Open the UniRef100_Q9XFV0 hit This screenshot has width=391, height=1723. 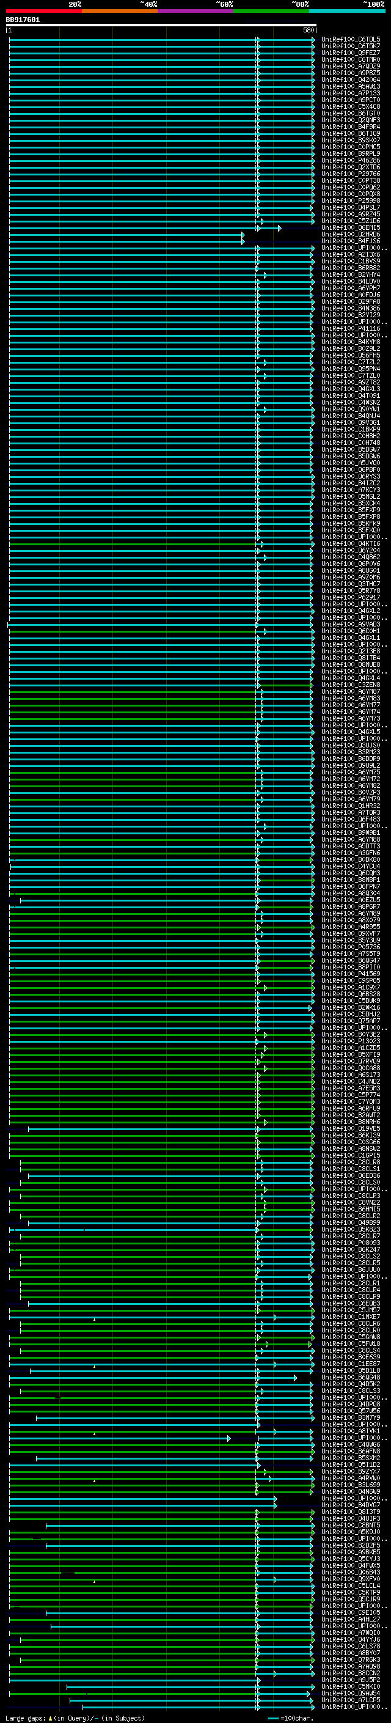point(351,1579)
